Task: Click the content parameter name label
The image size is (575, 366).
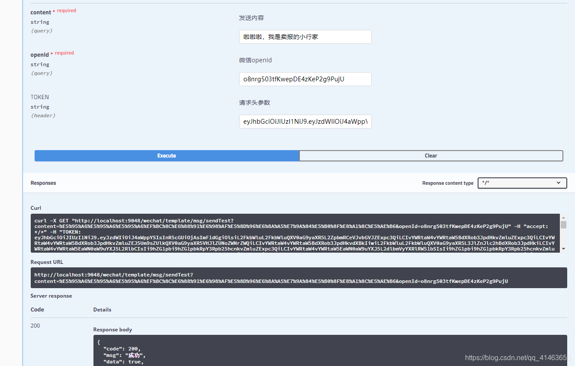Action: tap(41, 13)
